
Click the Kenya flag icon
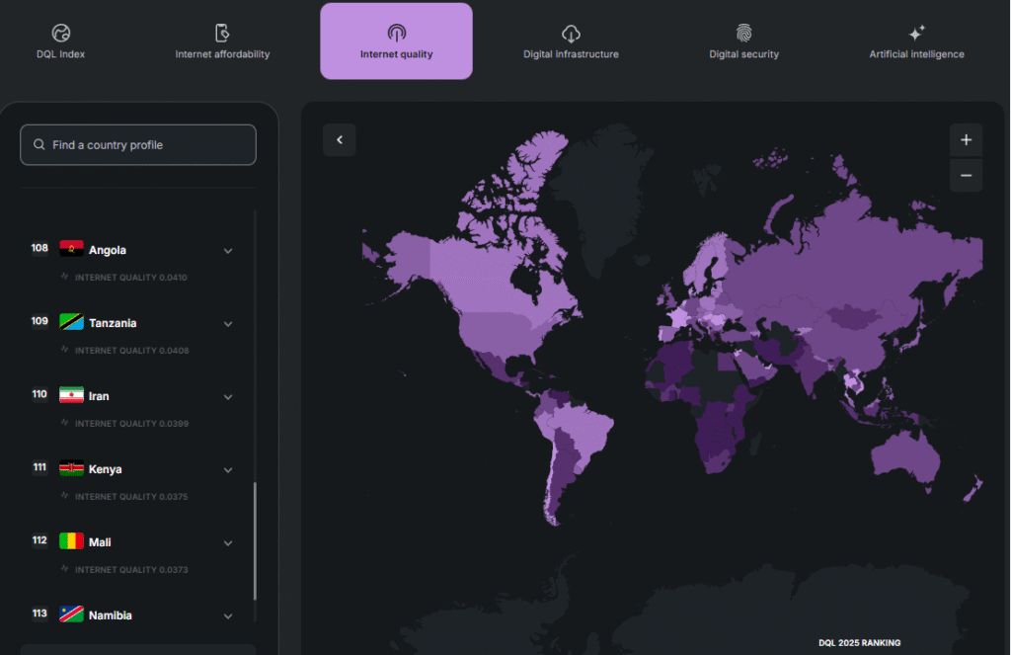(71, 468)
